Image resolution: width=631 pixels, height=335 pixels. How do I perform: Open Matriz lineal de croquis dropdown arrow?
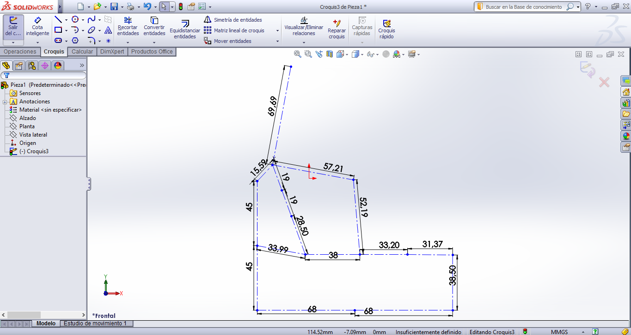coord(277,30)
